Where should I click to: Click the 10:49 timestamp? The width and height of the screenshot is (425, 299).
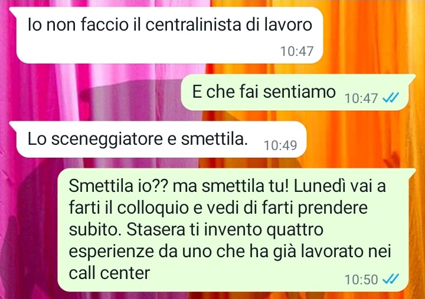tap(280, 145)
